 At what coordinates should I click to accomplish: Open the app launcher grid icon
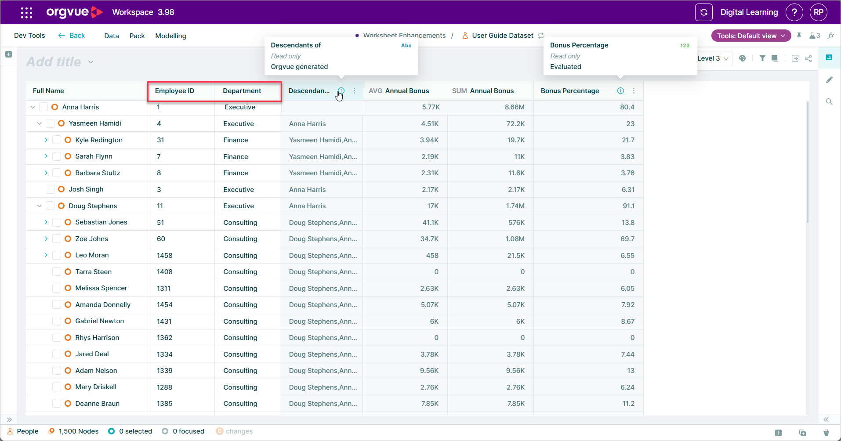[x=26, y=12]
